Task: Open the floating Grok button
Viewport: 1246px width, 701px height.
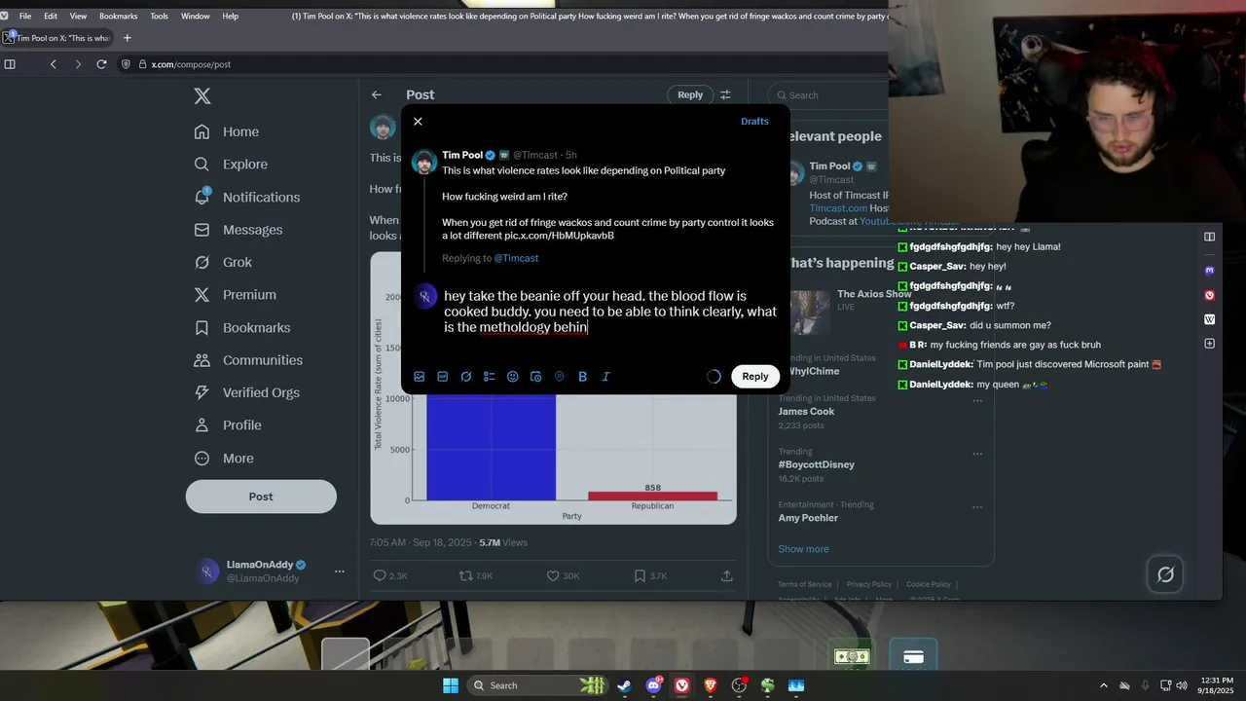Action: 1165,574
